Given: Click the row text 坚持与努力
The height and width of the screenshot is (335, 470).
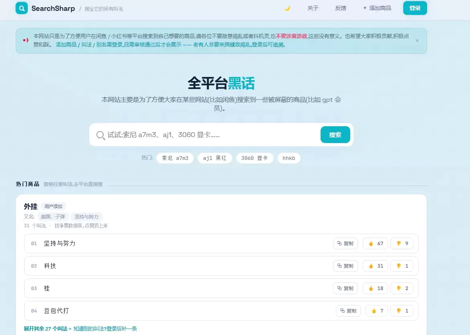Looking at the screenshot, I should (59, 244).
